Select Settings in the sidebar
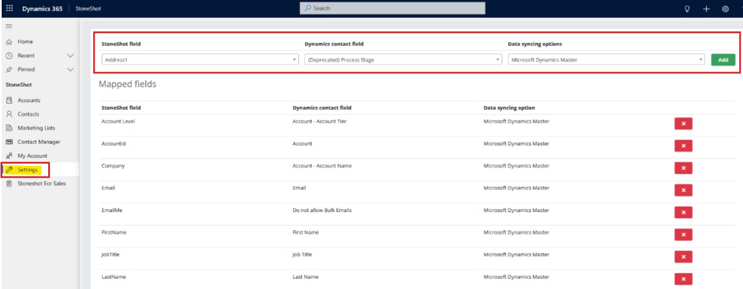Viewport: 743px width, 289px height. 27,170
